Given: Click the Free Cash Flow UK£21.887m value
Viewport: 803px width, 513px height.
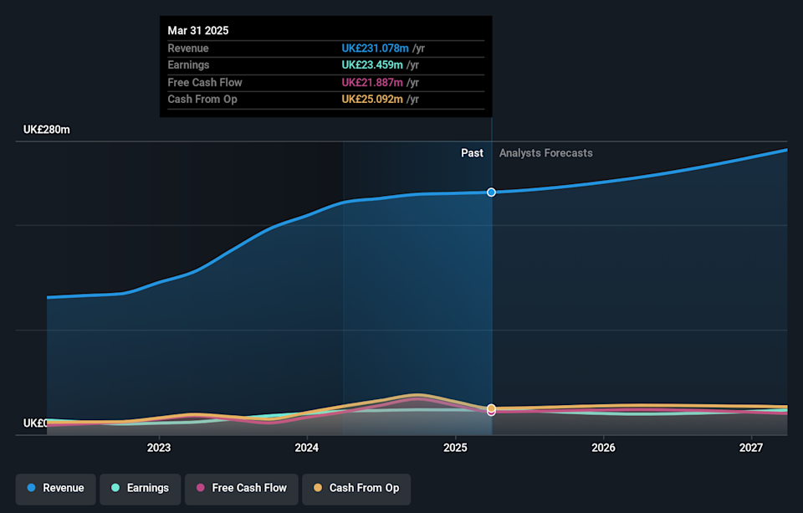Looking at the screenshot, I should pyautogui.click(x=372, y=82).
